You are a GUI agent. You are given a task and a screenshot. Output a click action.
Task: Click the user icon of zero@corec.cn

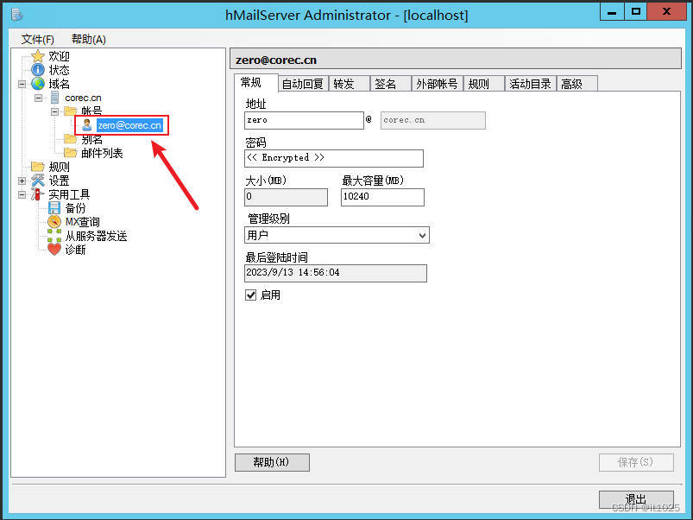click(x=87, y=125)
